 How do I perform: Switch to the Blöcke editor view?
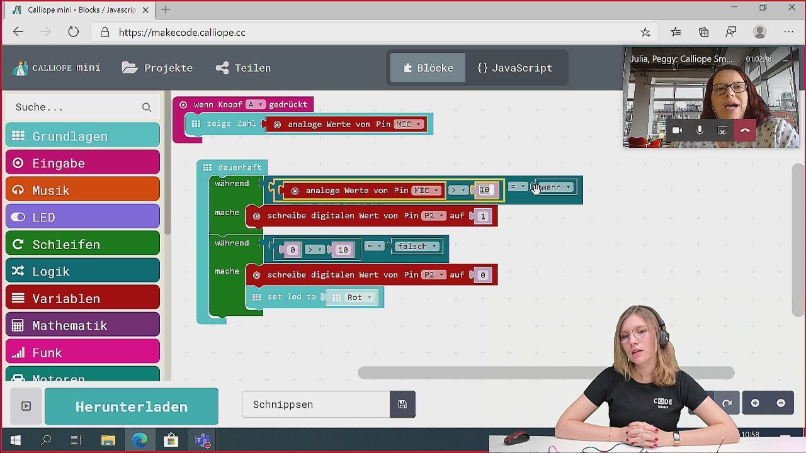pos(428,68)
